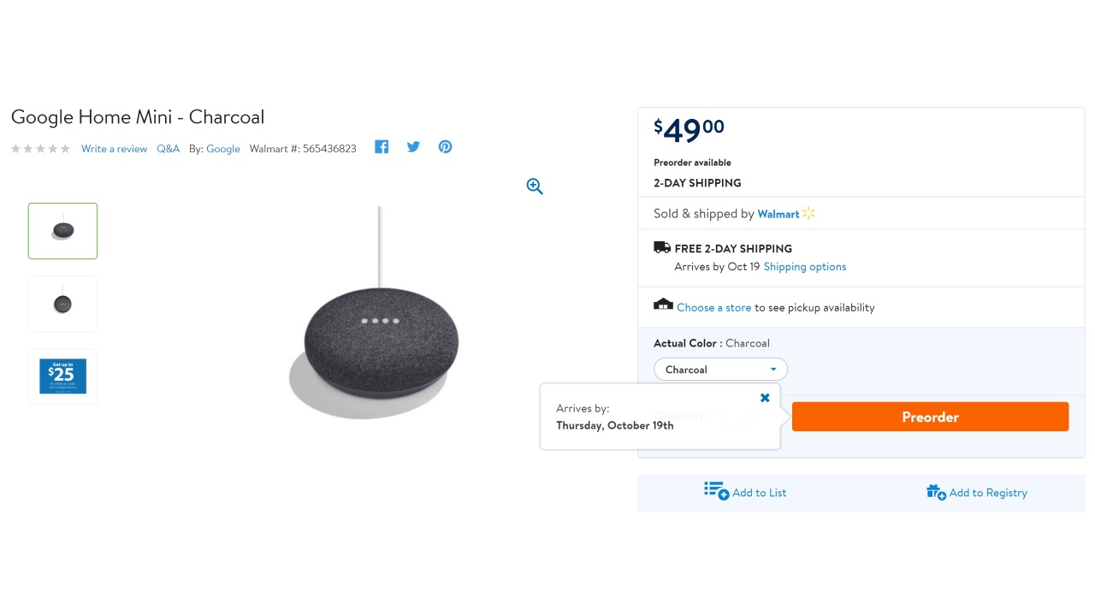Pin product with Pinterest icon
This screenshot has height=616, width=1095.
(445, 147)
